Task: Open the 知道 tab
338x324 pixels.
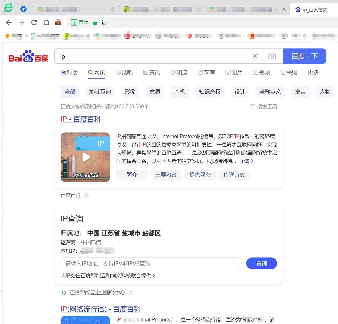Action: (x=179, y=72)
